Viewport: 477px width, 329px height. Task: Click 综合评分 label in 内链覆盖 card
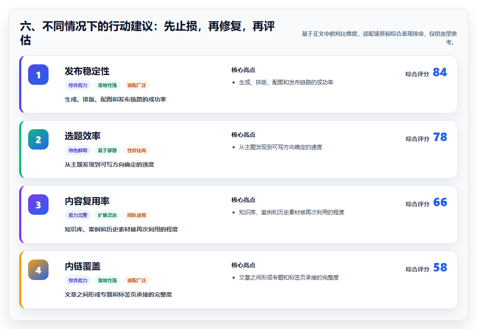[x=417, y=269]
